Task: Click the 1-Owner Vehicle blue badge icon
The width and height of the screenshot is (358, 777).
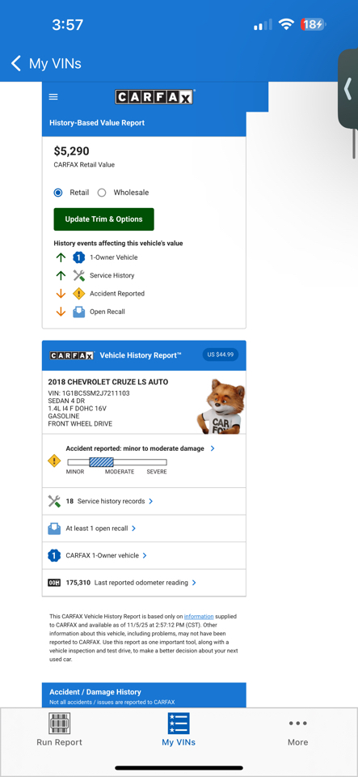Action: [x=78, y=257]
